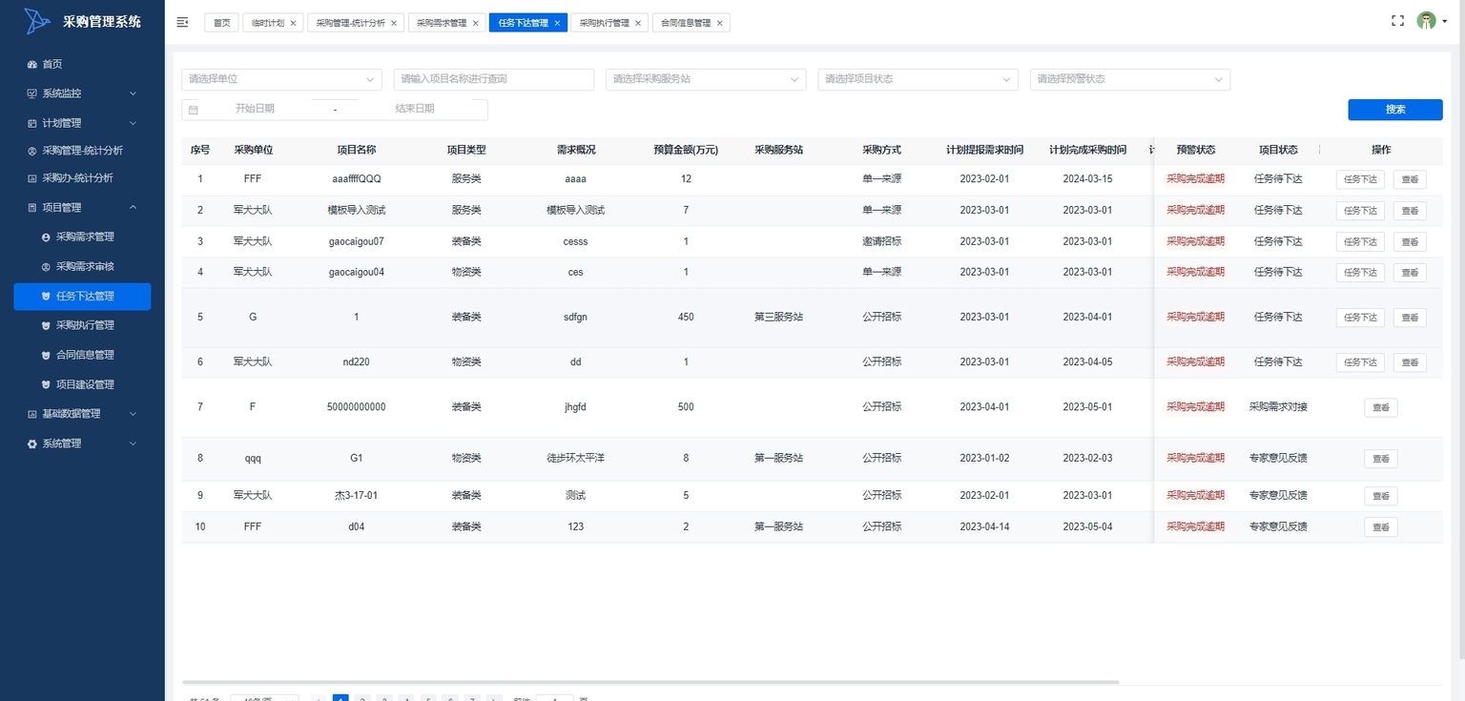Close the 临时计划 tab
Viewport: 1465px width, 701px height.
coord(293,23)
